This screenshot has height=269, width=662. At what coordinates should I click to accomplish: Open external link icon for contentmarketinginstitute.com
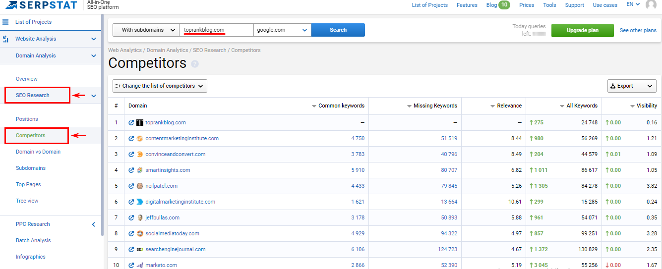tap(131, 138)
